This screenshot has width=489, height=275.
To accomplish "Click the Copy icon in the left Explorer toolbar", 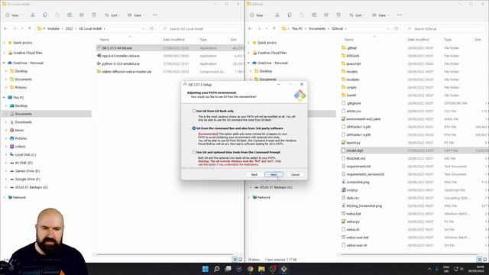I will point(45,15).
